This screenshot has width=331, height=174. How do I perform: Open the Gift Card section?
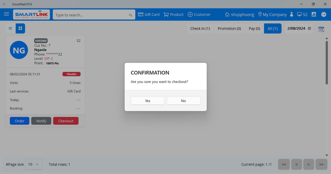149,14
